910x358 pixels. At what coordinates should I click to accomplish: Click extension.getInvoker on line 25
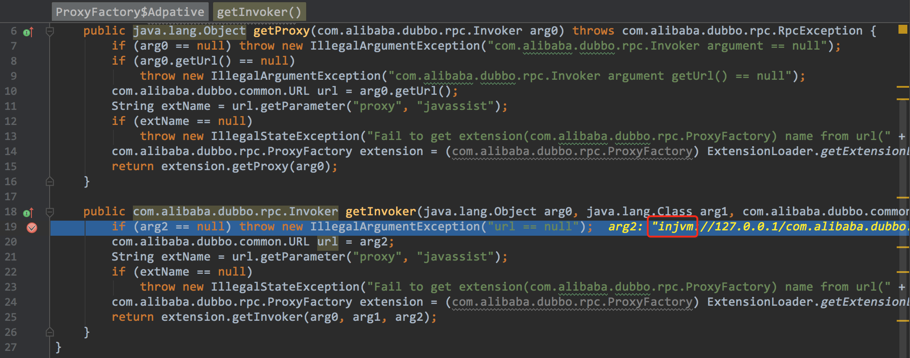[232, 317]
